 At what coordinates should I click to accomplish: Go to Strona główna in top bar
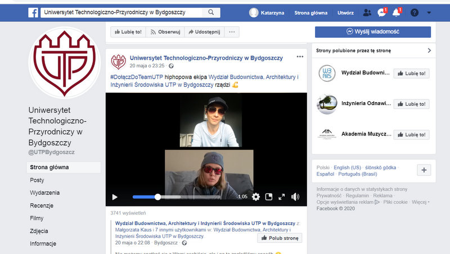311,13
